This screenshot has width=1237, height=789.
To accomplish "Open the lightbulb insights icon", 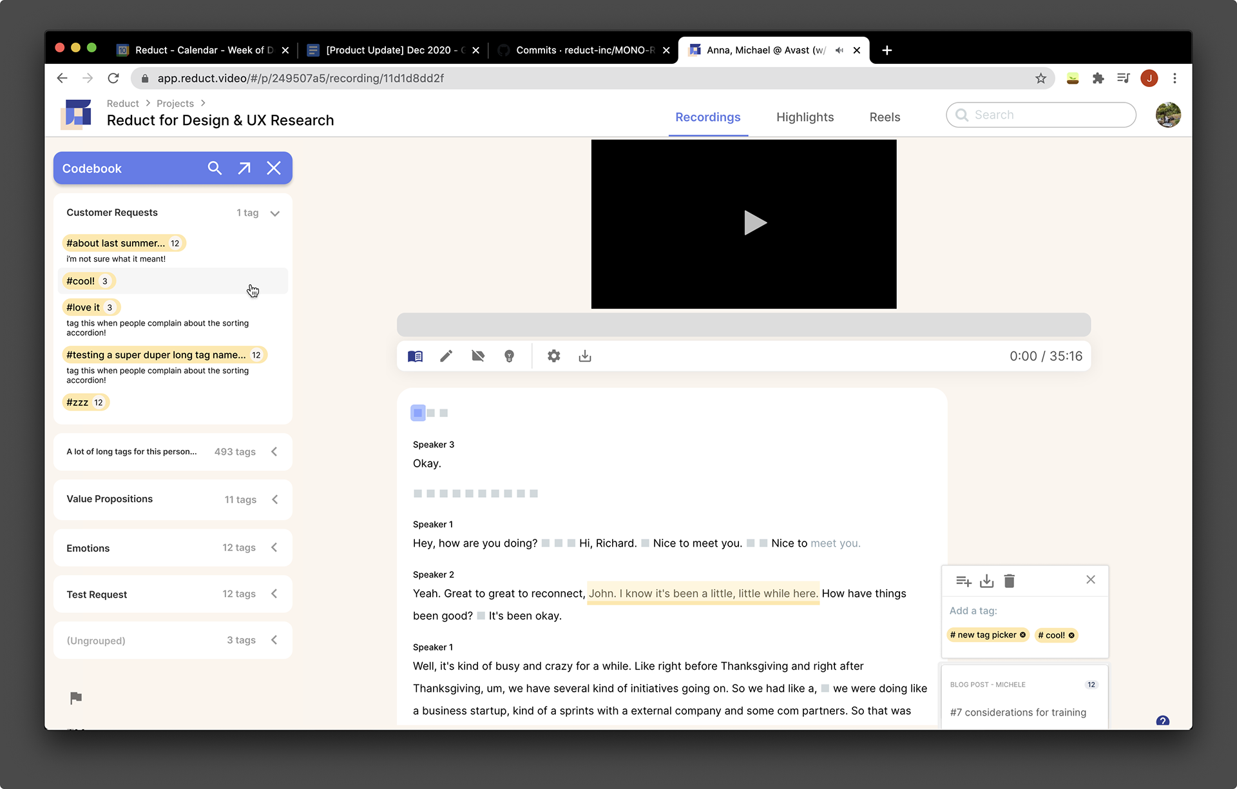I will tap(510, 356).
